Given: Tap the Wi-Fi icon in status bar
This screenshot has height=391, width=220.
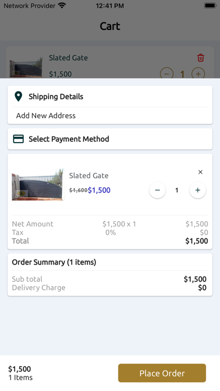Looking at the screenshot, I should pyautogui.click(x=62, y=6).
